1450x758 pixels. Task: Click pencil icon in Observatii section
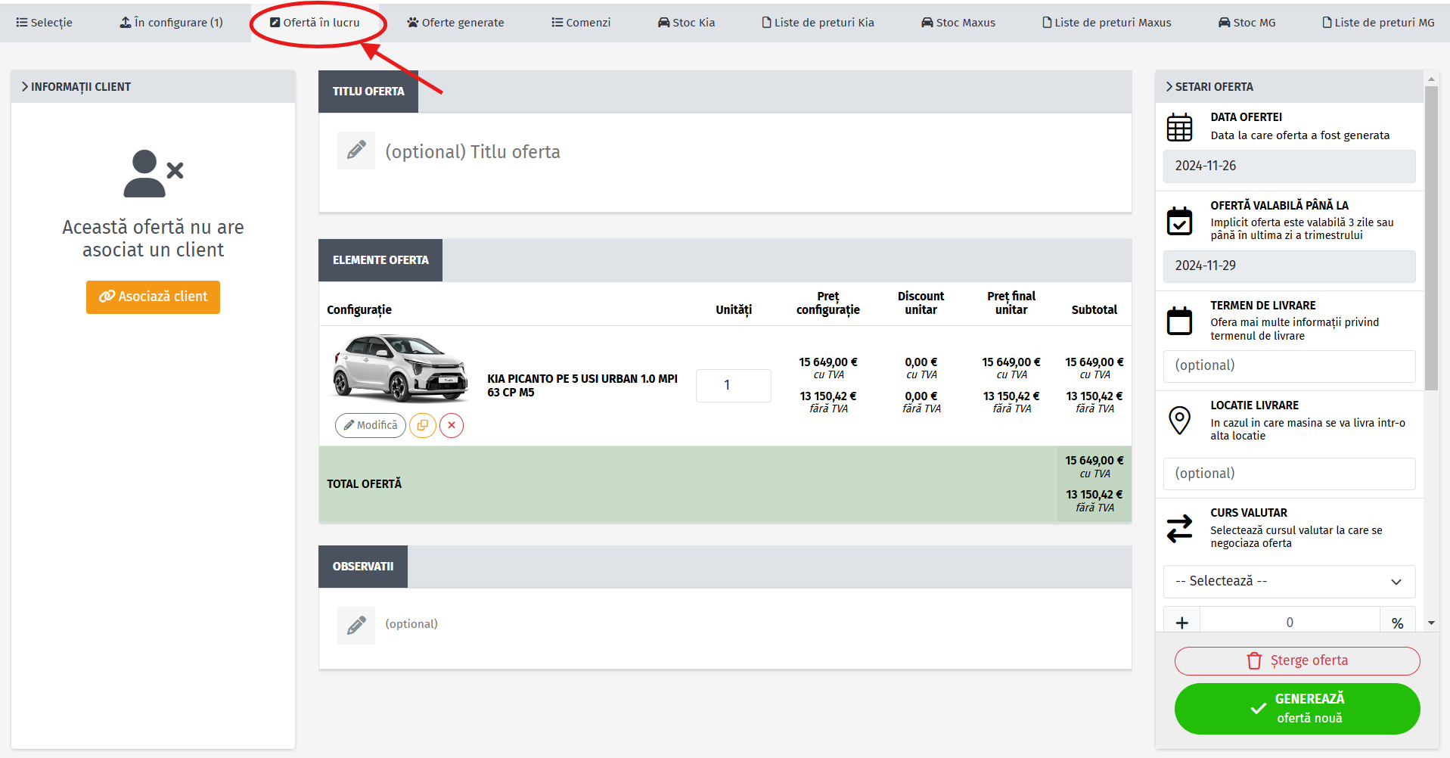356,626
